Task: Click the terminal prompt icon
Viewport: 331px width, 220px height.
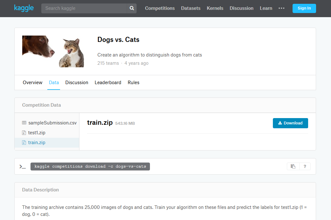Action: click(x=23, y=167)
